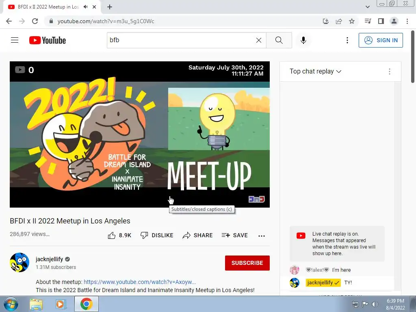Viewport: 416px width, 312px height.
Task: Click the !alex! chat author name
Action: tap(317, 270)
